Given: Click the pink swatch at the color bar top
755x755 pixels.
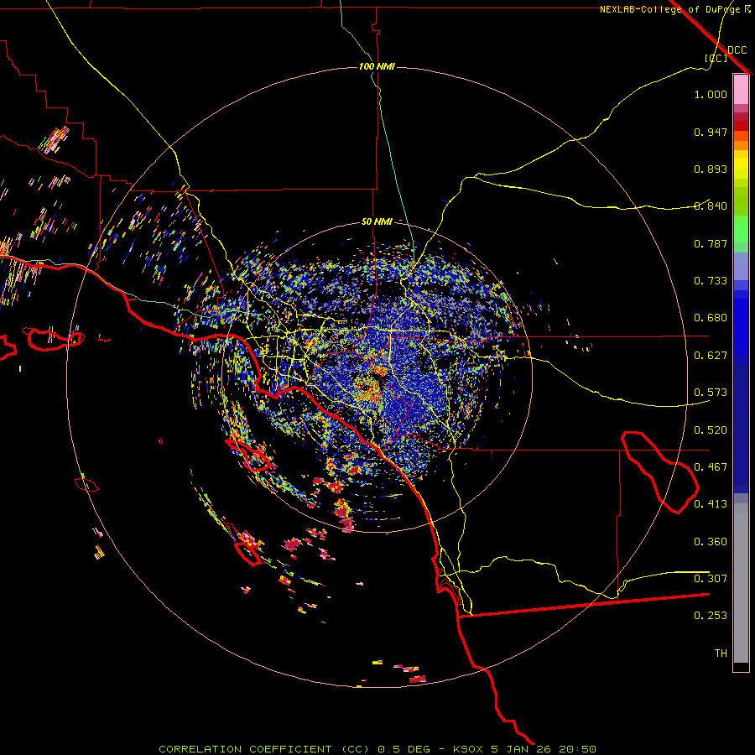Looking at the screenshot, I should 741,90.
